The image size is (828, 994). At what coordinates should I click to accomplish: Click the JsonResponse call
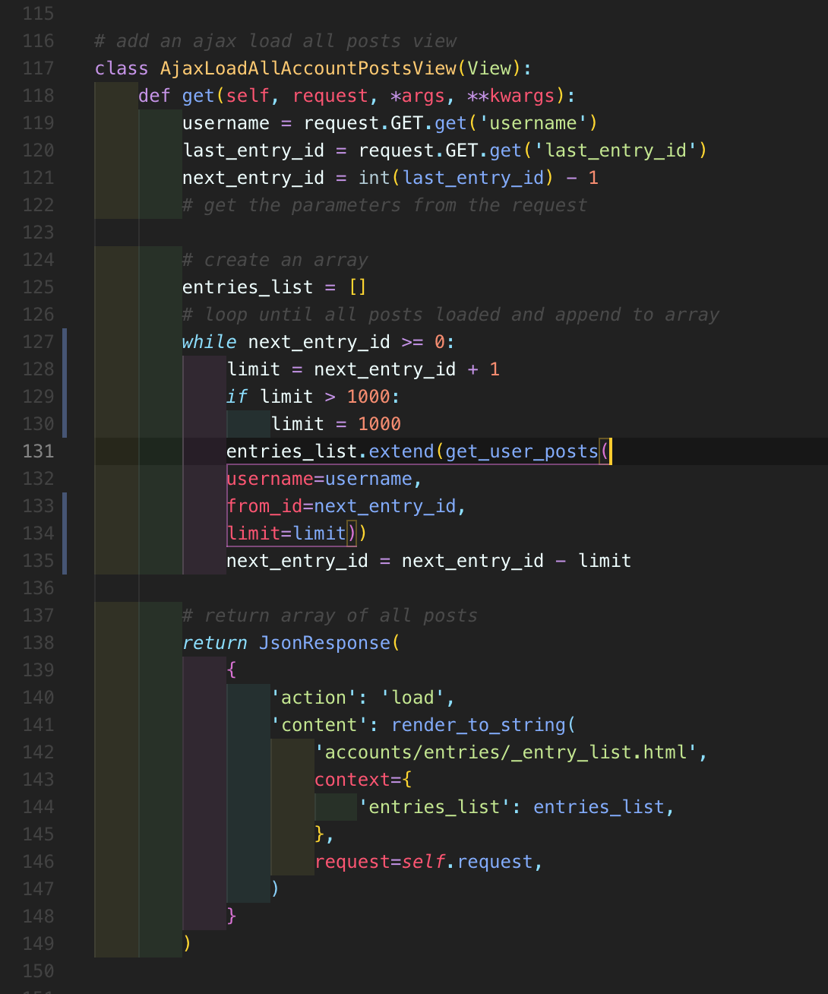(325, 643)
